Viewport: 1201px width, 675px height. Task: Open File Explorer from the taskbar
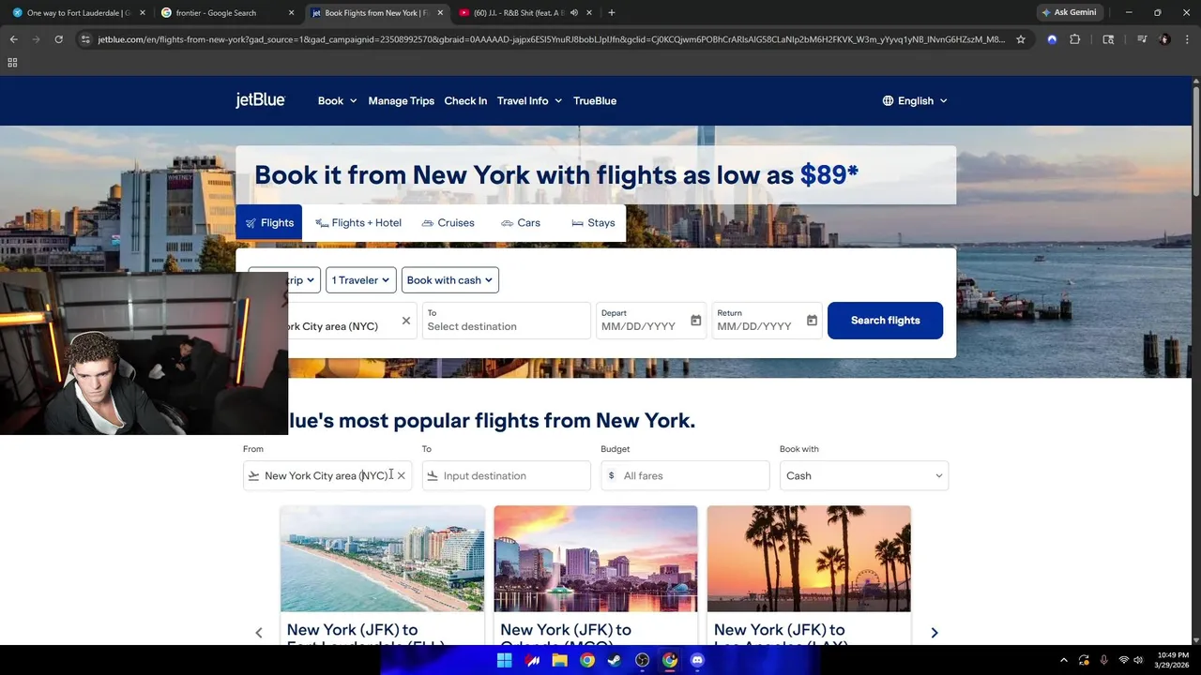(x=559, y=660)
